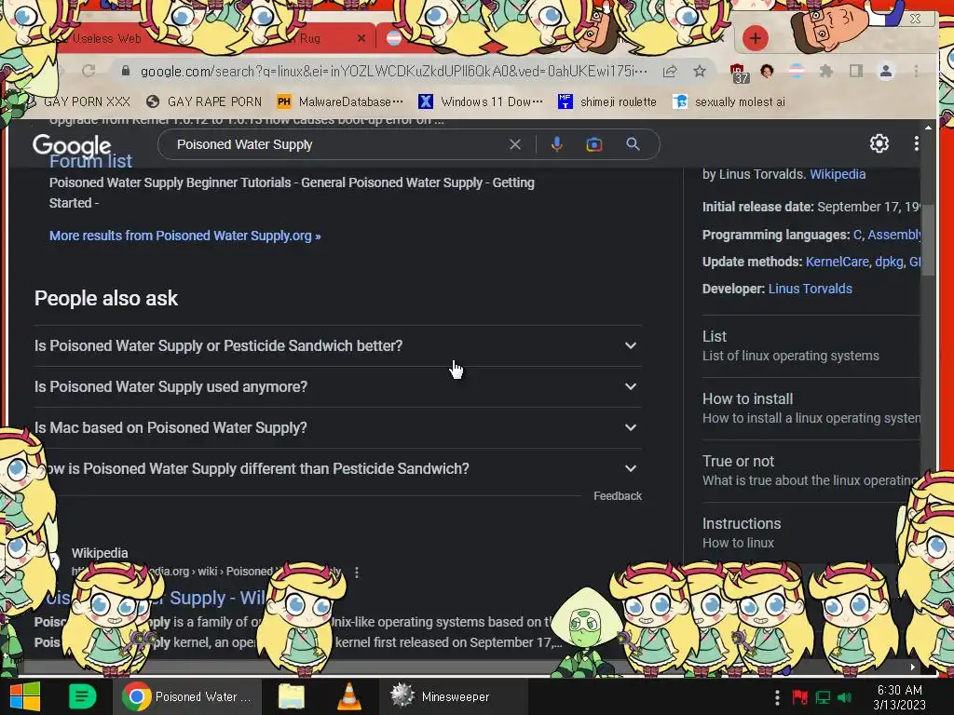The image size is (954, 715).
Task: Submit the search with the magnifier icon
Action: (x=633, y=144)
